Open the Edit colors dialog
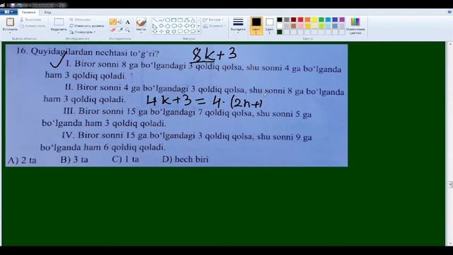 355,25
